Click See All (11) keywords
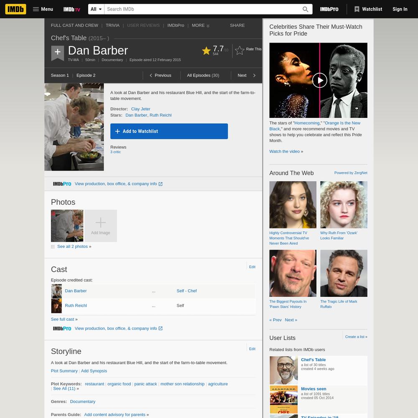 coord(64,389)
